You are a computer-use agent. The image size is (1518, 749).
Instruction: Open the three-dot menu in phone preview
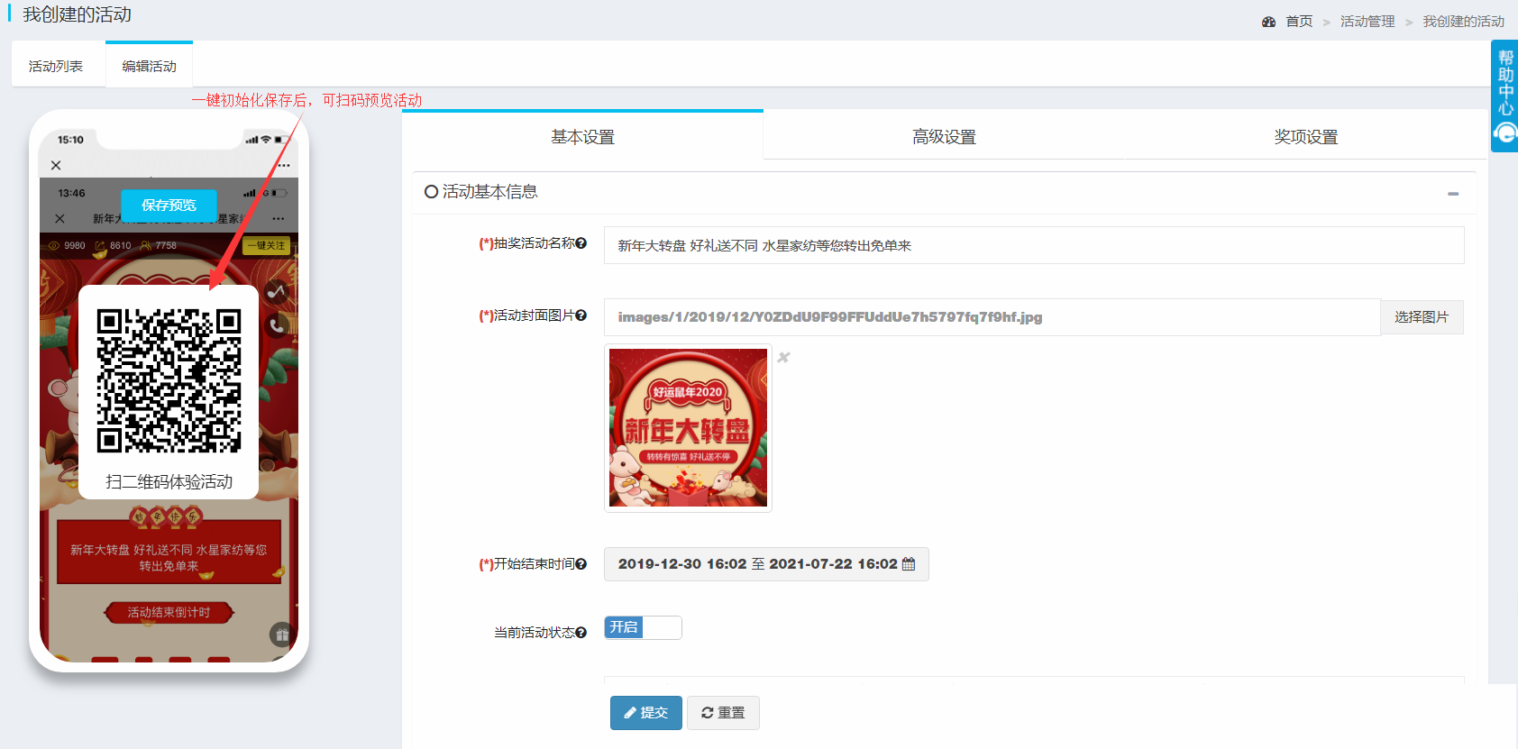pyautogui.click(x=284, y=166)
